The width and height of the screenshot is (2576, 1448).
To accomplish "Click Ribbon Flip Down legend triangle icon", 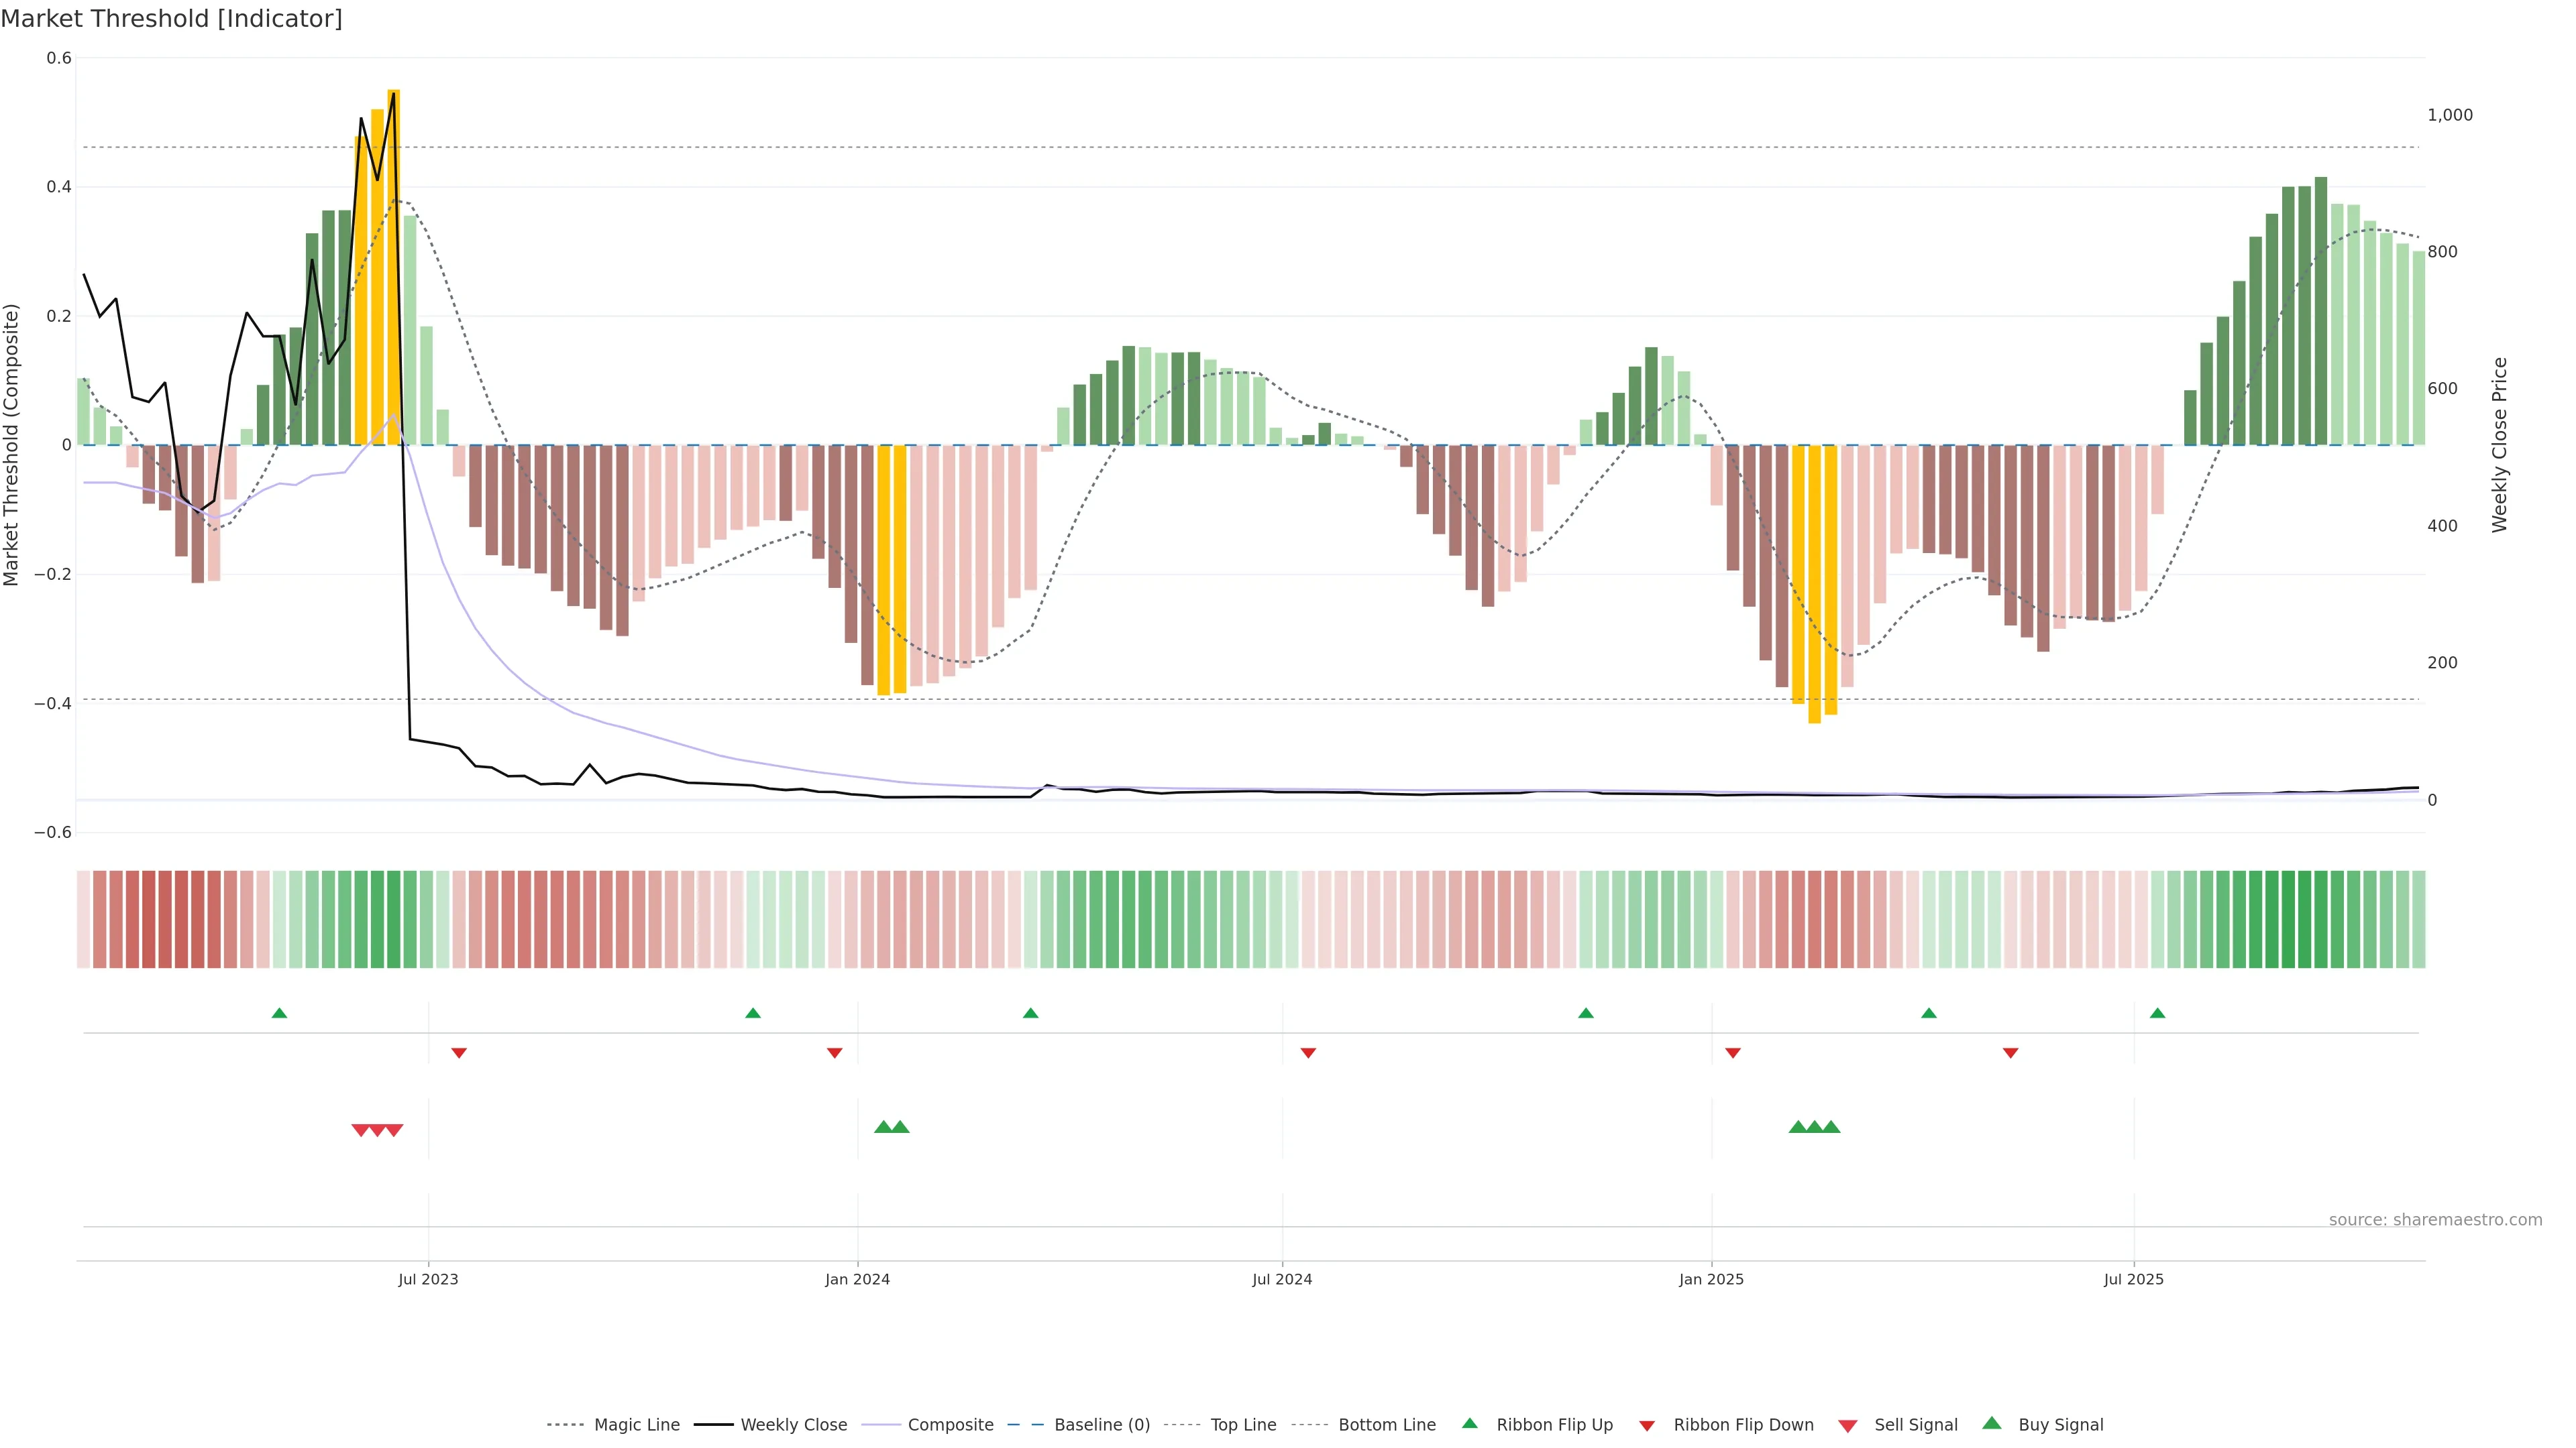I will 1647,1426.
